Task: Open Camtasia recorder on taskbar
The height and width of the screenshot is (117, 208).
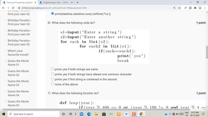Action: click(x=134, y=114)
